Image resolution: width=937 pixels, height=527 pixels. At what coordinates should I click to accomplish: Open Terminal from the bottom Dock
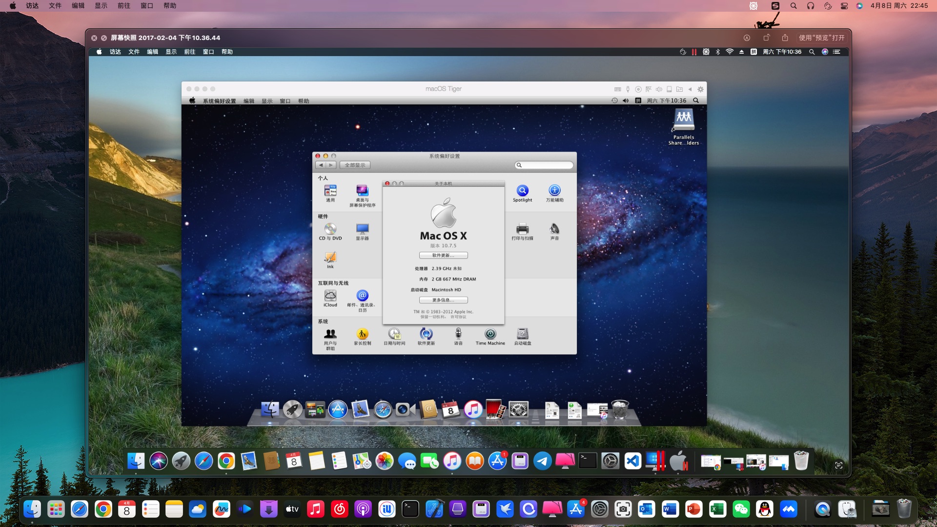click(410, 509)
